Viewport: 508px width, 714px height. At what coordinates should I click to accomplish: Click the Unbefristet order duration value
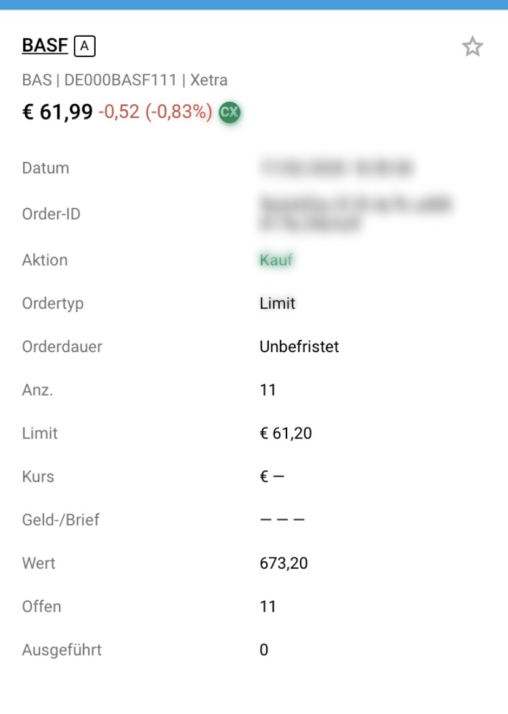pos(299,347)
